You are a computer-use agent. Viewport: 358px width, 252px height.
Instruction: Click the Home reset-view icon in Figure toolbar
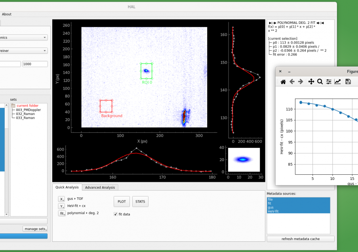tap(283, 82)
